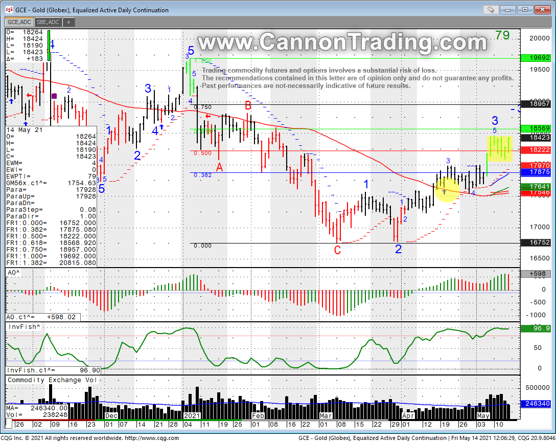Switch to the SBE,ADC chart tab
This screenshot has width=556, height=442.
pos(48,22)
